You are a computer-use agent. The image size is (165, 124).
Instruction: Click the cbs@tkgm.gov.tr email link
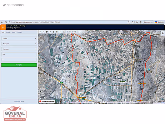[x=19, y=101]
